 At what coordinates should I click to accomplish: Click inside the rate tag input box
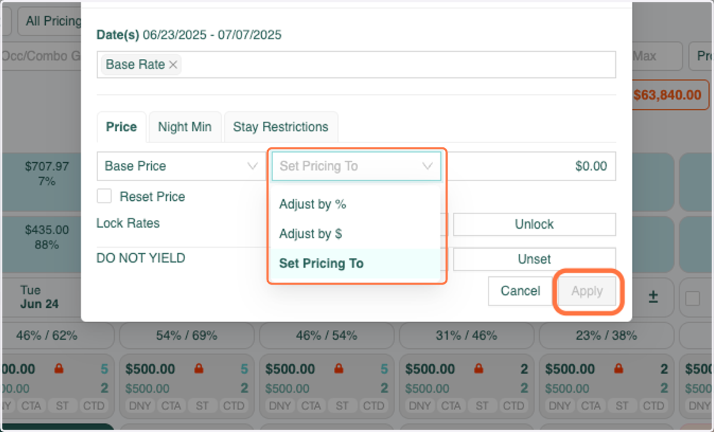tap(356, 65)
